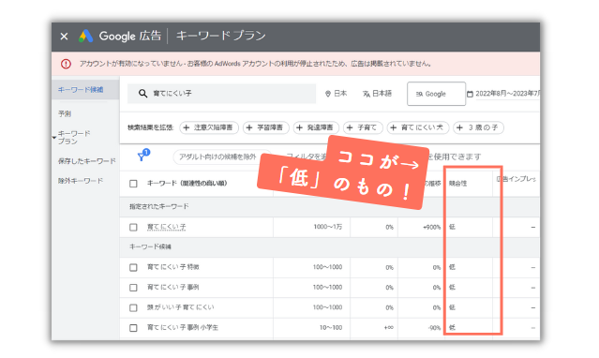Close the keyword plan with the X icon

[x=64, y=37]
